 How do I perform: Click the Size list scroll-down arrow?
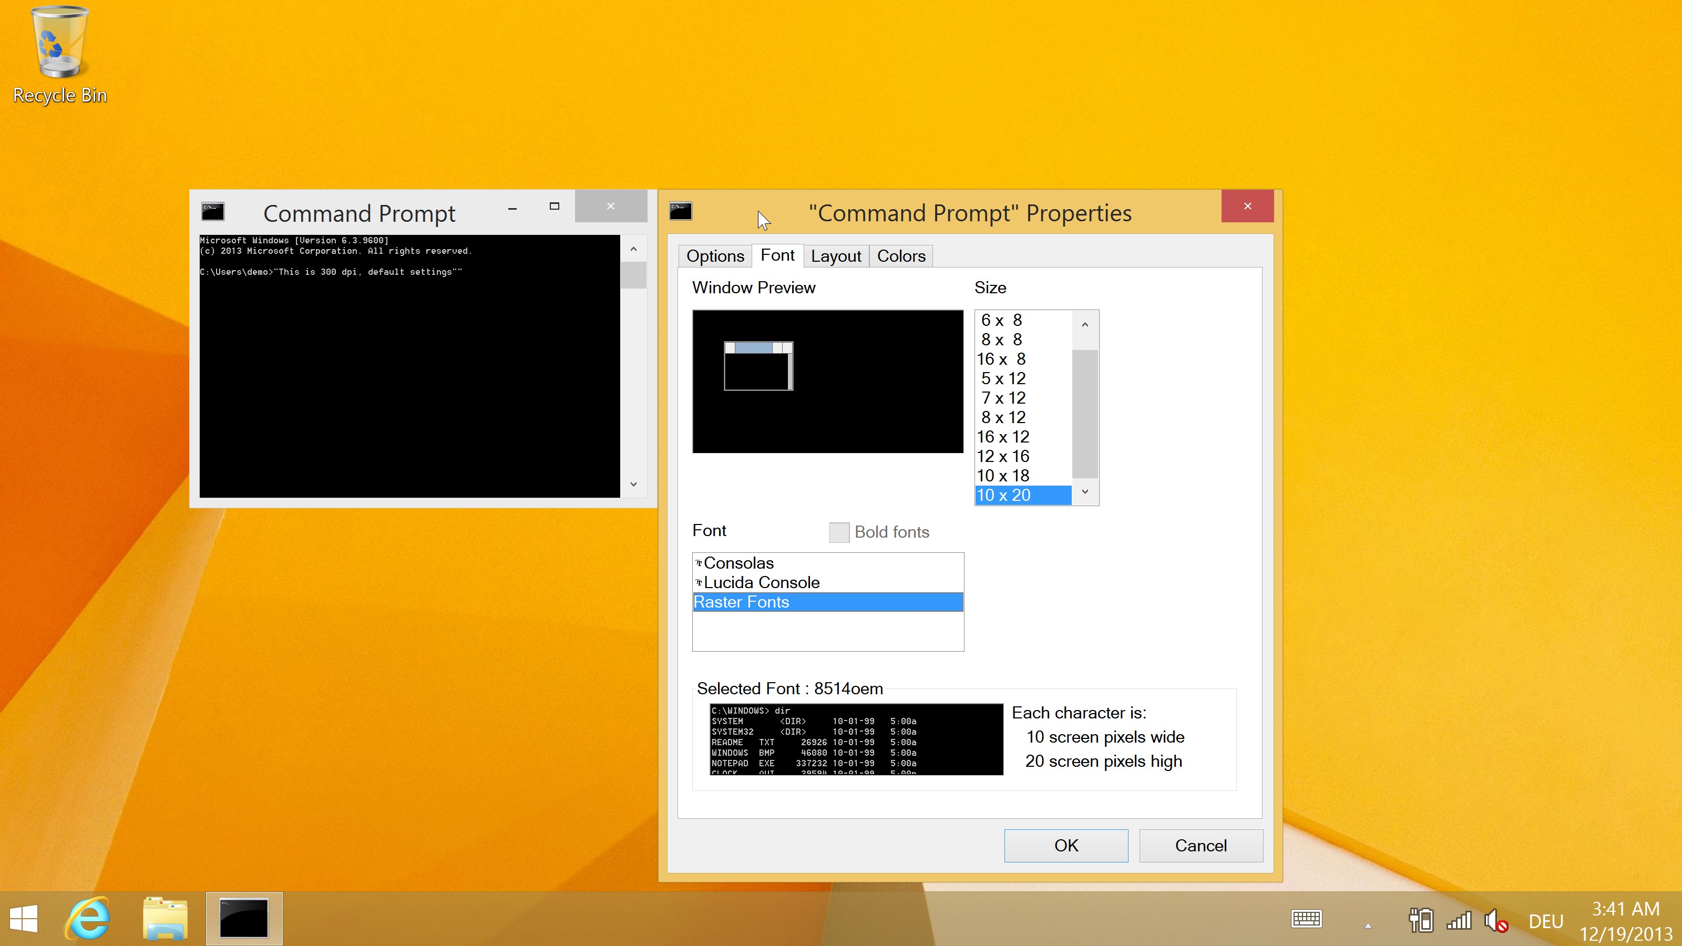pos(1085,491)
